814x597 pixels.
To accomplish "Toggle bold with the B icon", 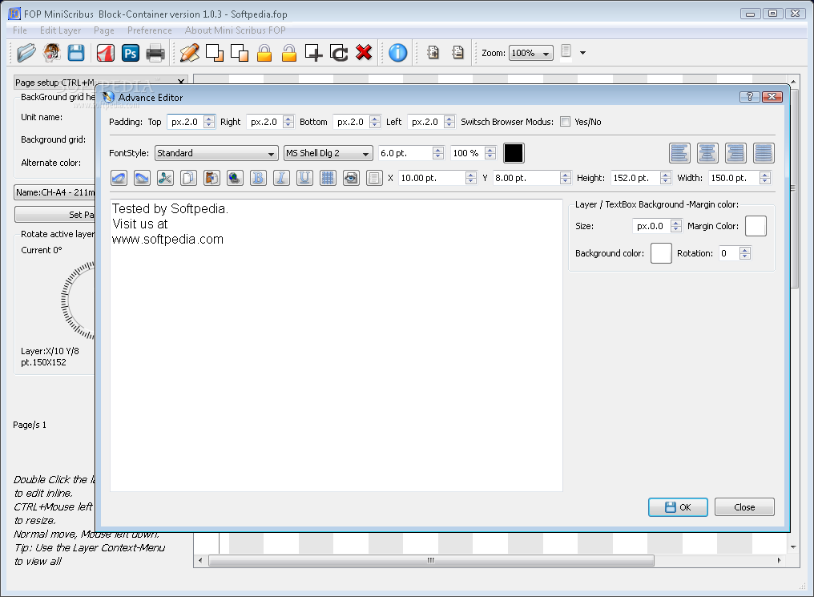I will (x=258, y=178).
